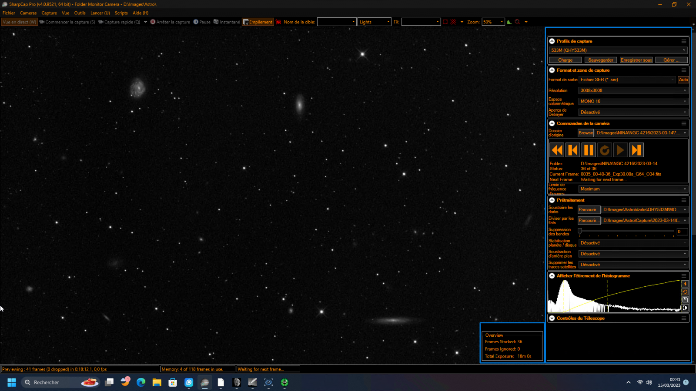Screen dimensions: 696x391
Task: Open Commandes de la caméra panel menu
Action: (684, 123)
